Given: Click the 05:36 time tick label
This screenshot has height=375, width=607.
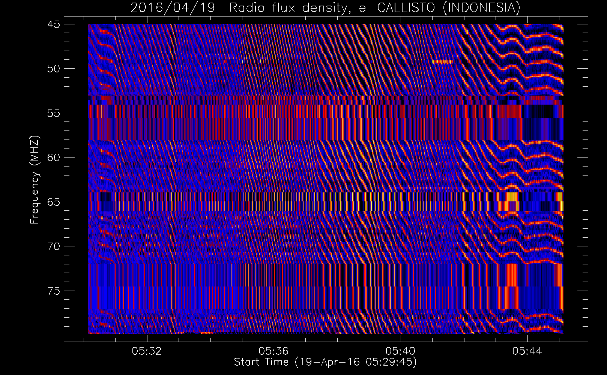Looking at the screenshot, I should [274, 351].
